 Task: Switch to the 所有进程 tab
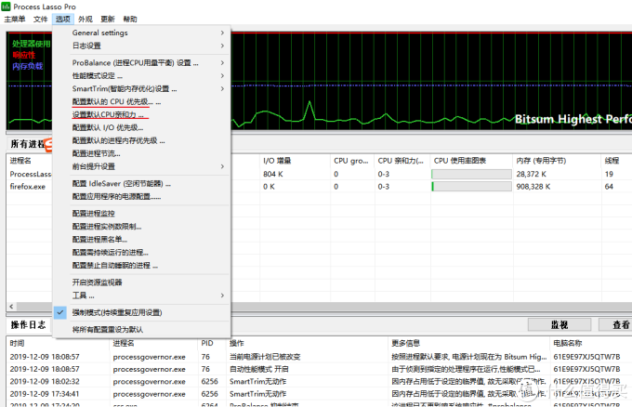(29, 144)
